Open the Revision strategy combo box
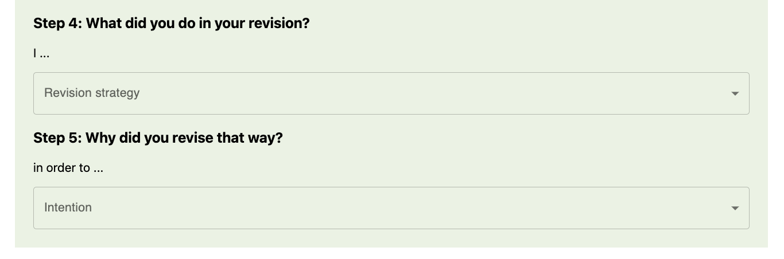 (x=390, y=93)
